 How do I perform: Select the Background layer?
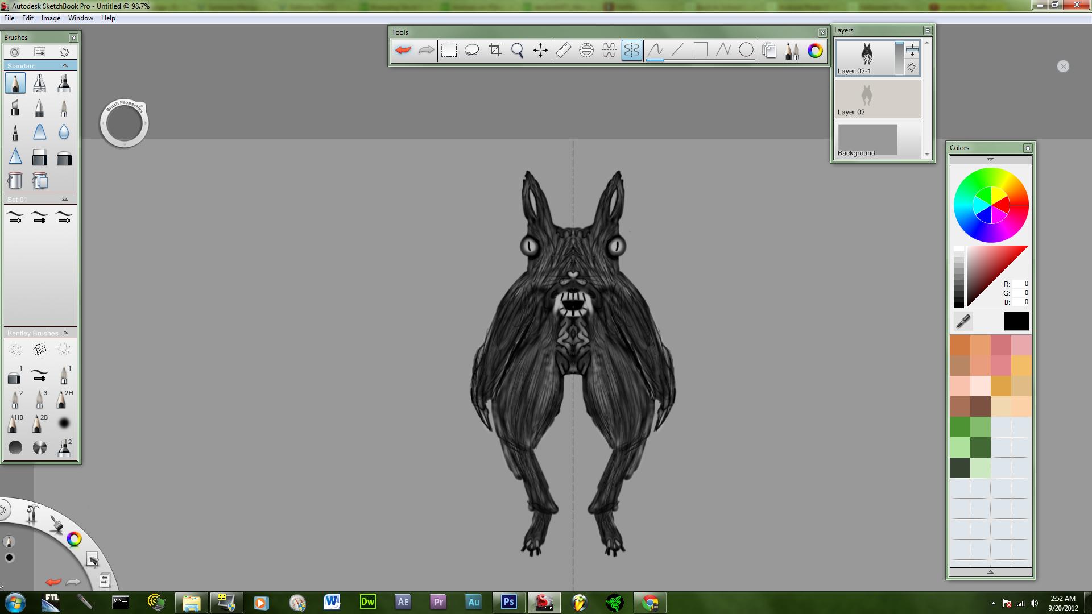click(x=878, y=139)
